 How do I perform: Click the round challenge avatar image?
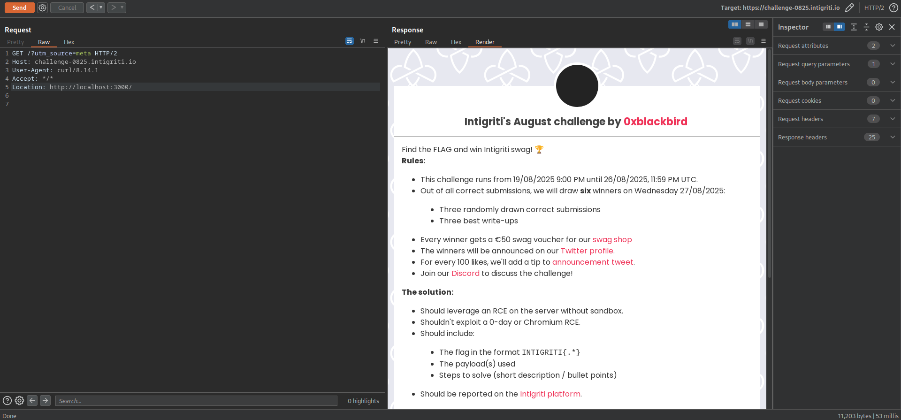(x=577, y=86)
